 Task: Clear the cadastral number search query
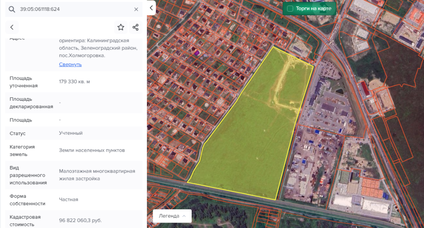pos(136,9)
